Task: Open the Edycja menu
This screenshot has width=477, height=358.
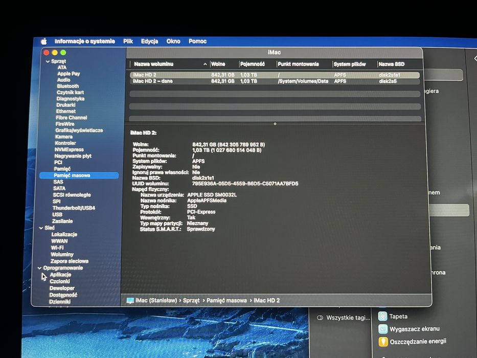Action: pos(149,41)
